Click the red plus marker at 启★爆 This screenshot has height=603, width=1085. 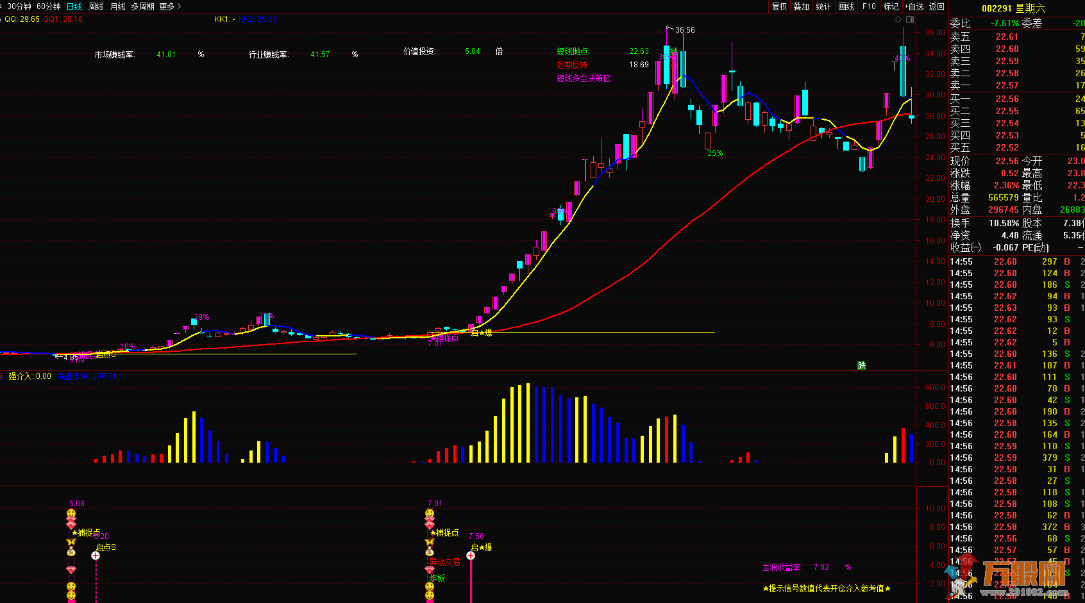tap(471, 556)
